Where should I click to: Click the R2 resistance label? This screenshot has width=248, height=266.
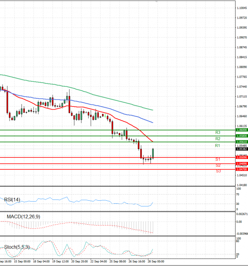coord(218,139)
